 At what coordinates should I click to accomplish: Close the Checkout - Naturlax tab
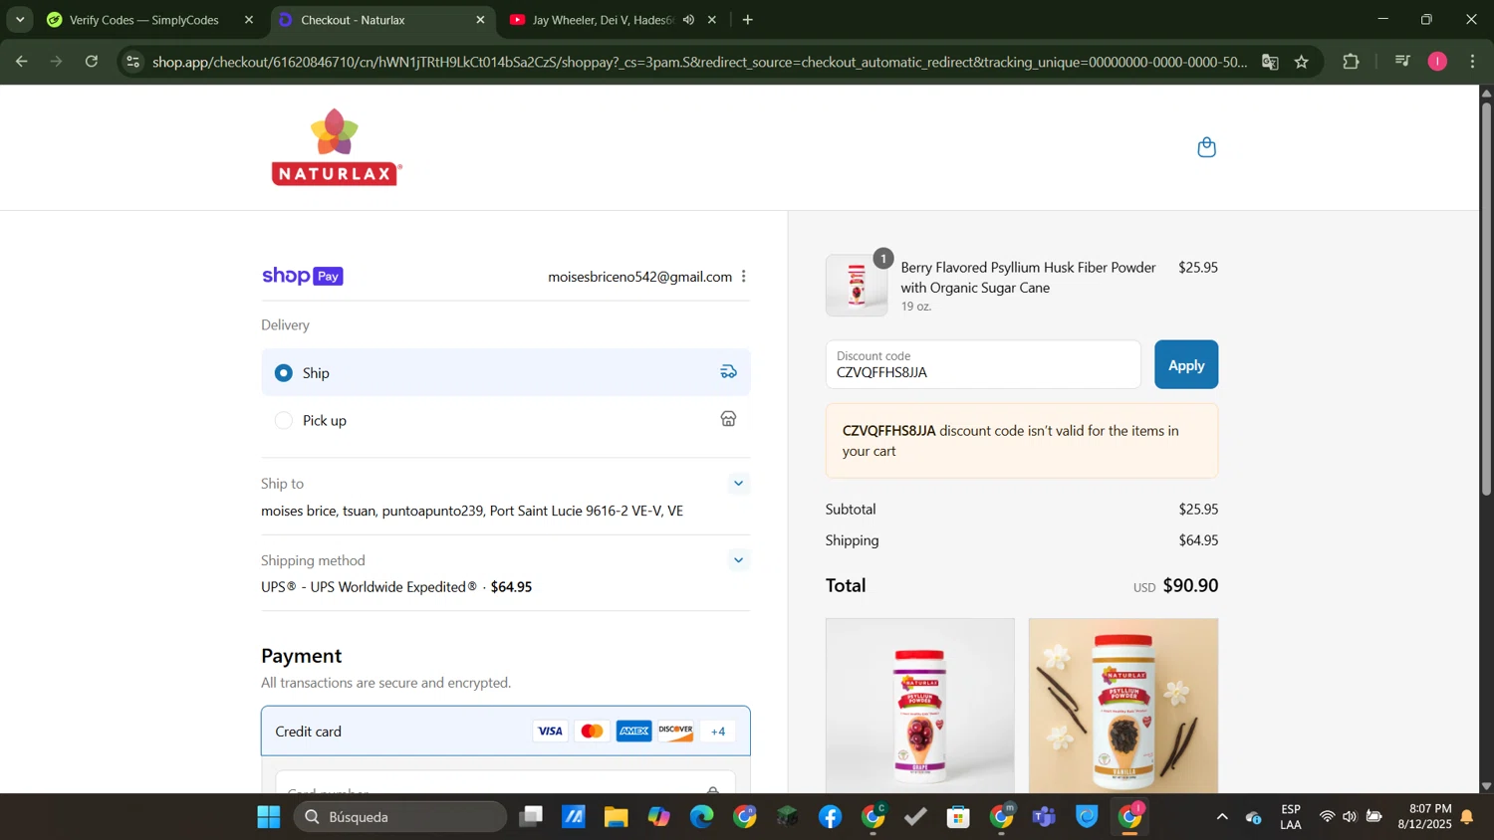pyautogui.click(x=480, y=20)
